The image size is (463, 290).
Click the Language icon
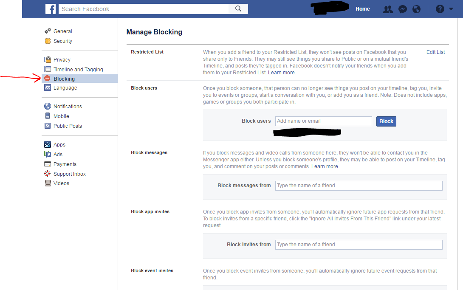(48, 87)
